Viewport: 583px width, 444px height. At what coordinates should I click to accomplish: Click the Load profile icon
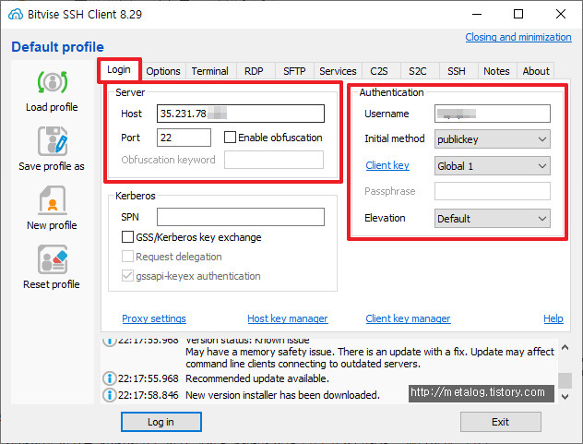pos(53,82)
